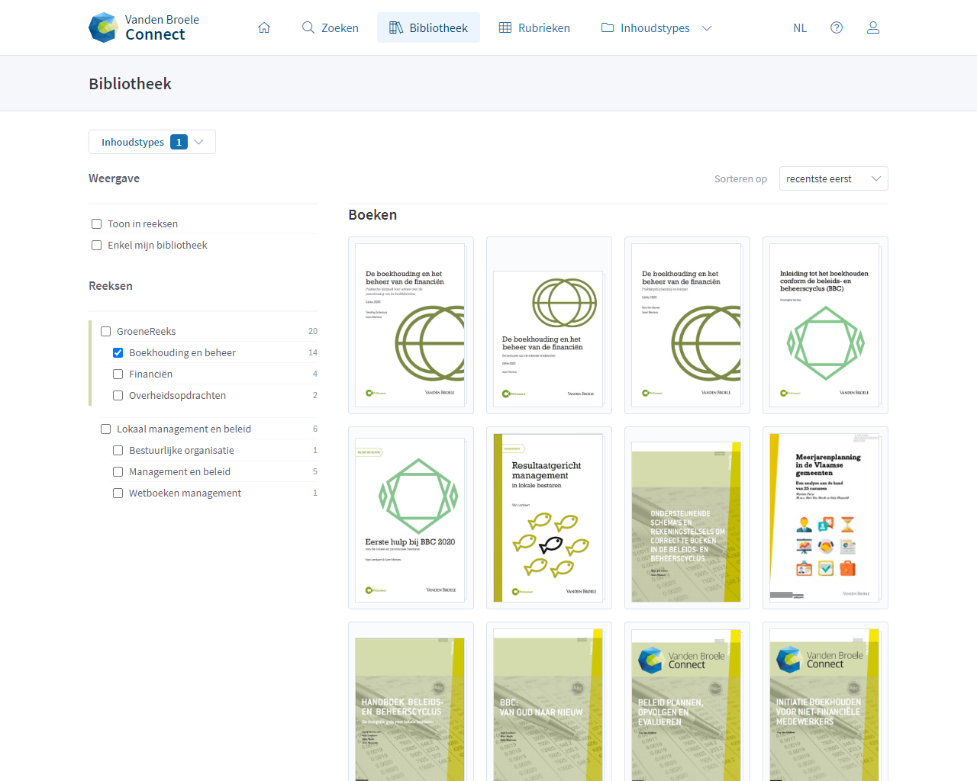This screenshot has width=977, height=781.
Task: Click the 'Boeken' section heading
Action: pos(372,214)
